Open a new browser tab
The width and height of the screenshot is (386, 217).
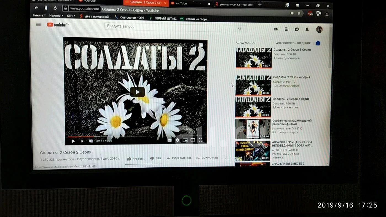(x=260, y=5)
